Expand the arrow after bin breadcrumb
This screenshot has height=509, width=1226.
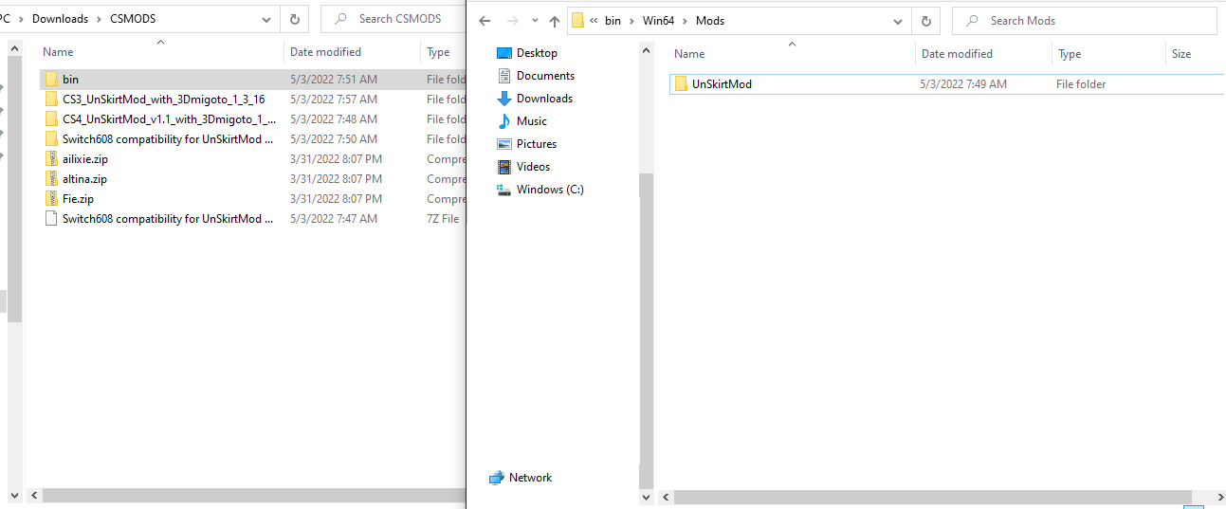[632, 21]
